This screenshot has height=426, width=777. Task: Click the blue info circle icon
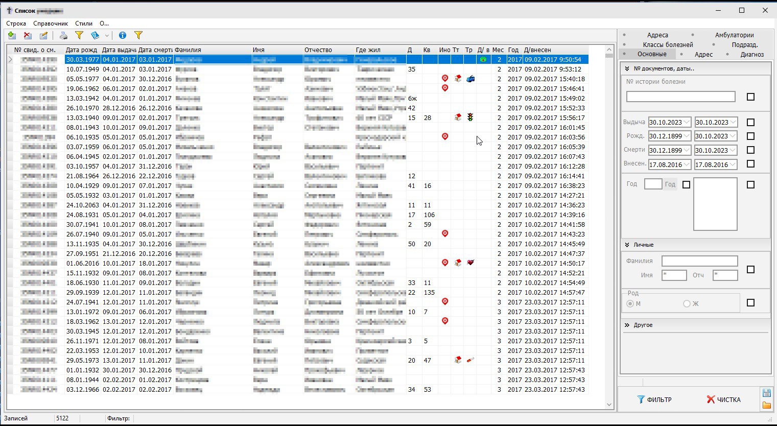tap(123, 35)
